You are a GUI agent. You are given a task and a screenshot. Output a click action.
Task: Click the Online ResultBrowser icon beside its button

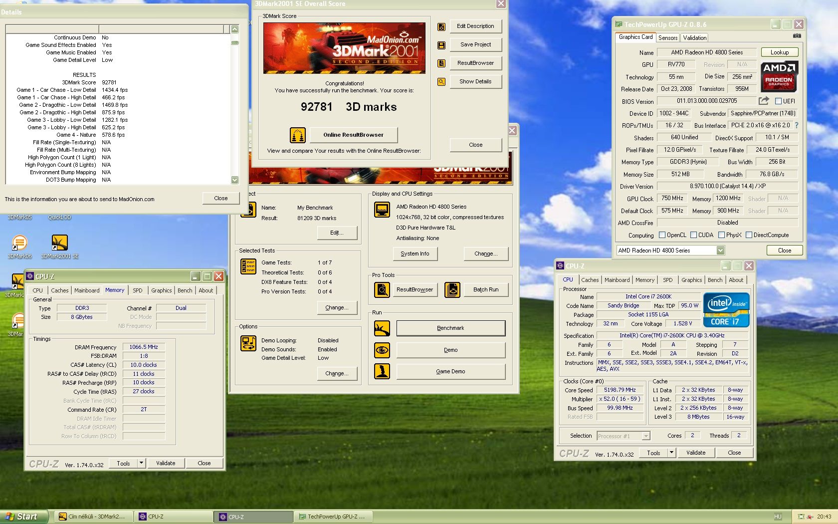(x=298, y=135)
